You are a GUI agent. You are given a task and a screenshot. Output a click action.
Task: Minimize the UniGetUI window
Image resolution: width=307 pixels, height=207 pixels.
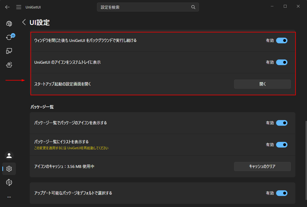[272, 6]
